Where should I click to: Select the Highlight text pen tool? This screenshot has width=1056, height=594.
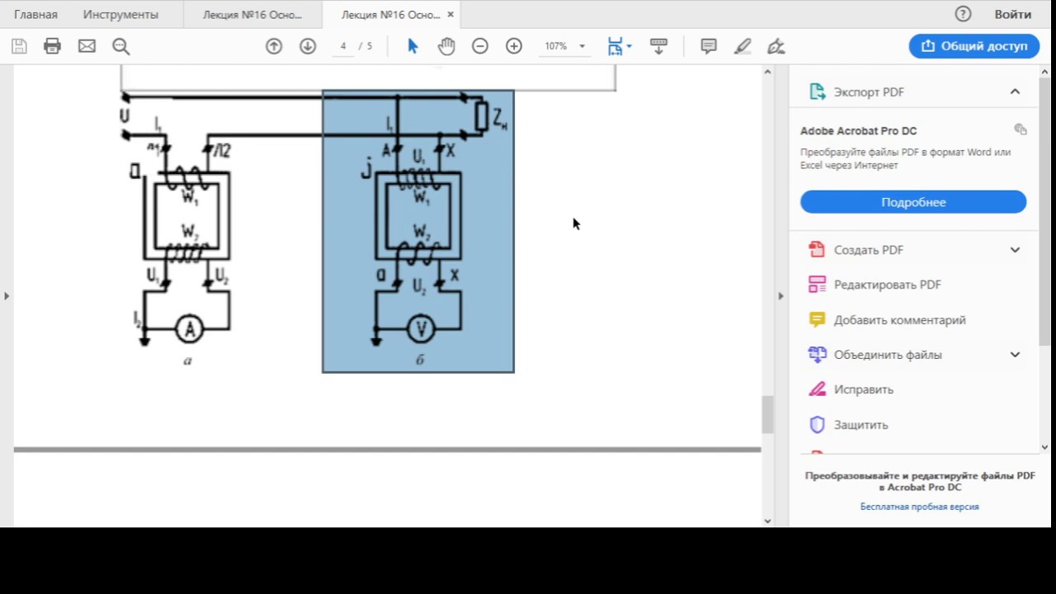[x=742, y=46]
